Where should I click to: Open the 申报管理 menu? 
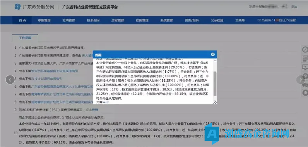pos(44,20)
